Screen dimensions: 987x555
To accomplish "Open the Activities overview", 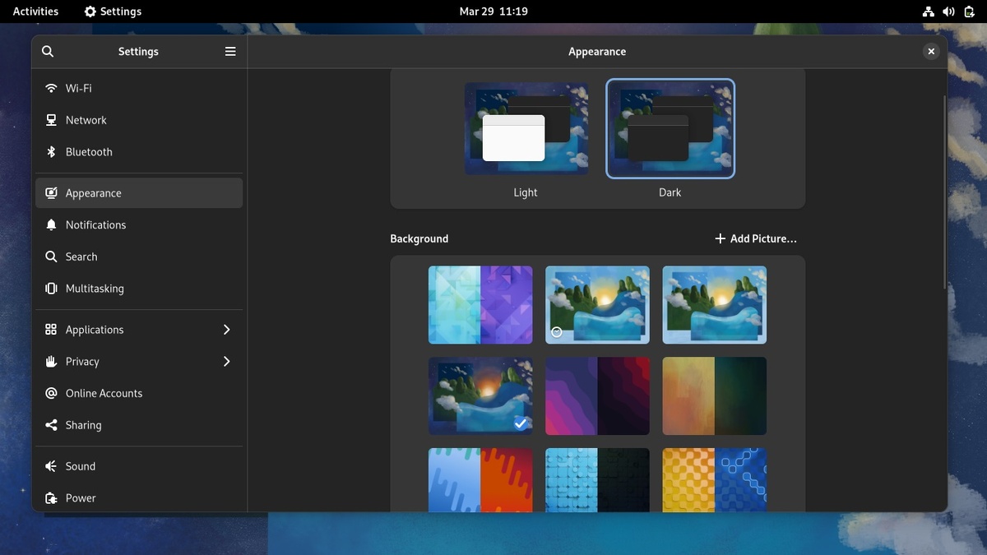I will tap(35, 11).
